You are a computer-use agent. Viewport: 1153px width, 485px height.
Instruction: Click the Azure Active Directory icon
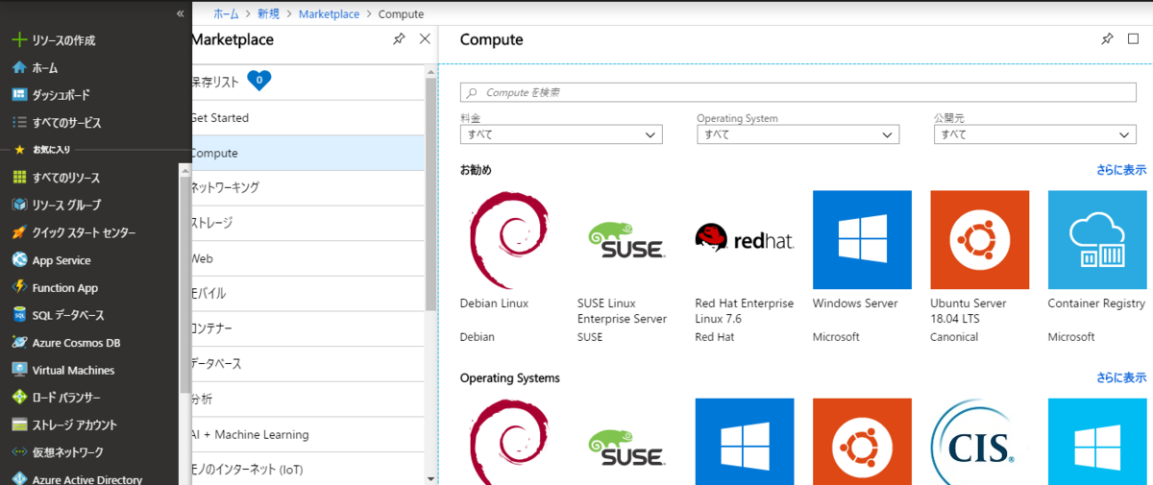pos(18,478)
